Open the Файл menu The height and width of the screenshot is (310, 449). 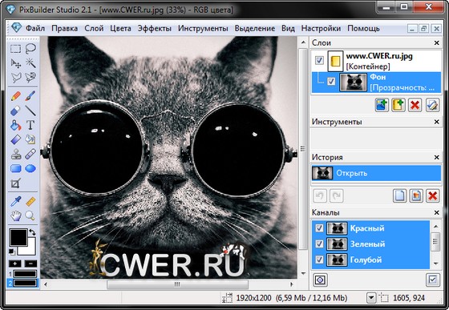(x=35, y=28)
